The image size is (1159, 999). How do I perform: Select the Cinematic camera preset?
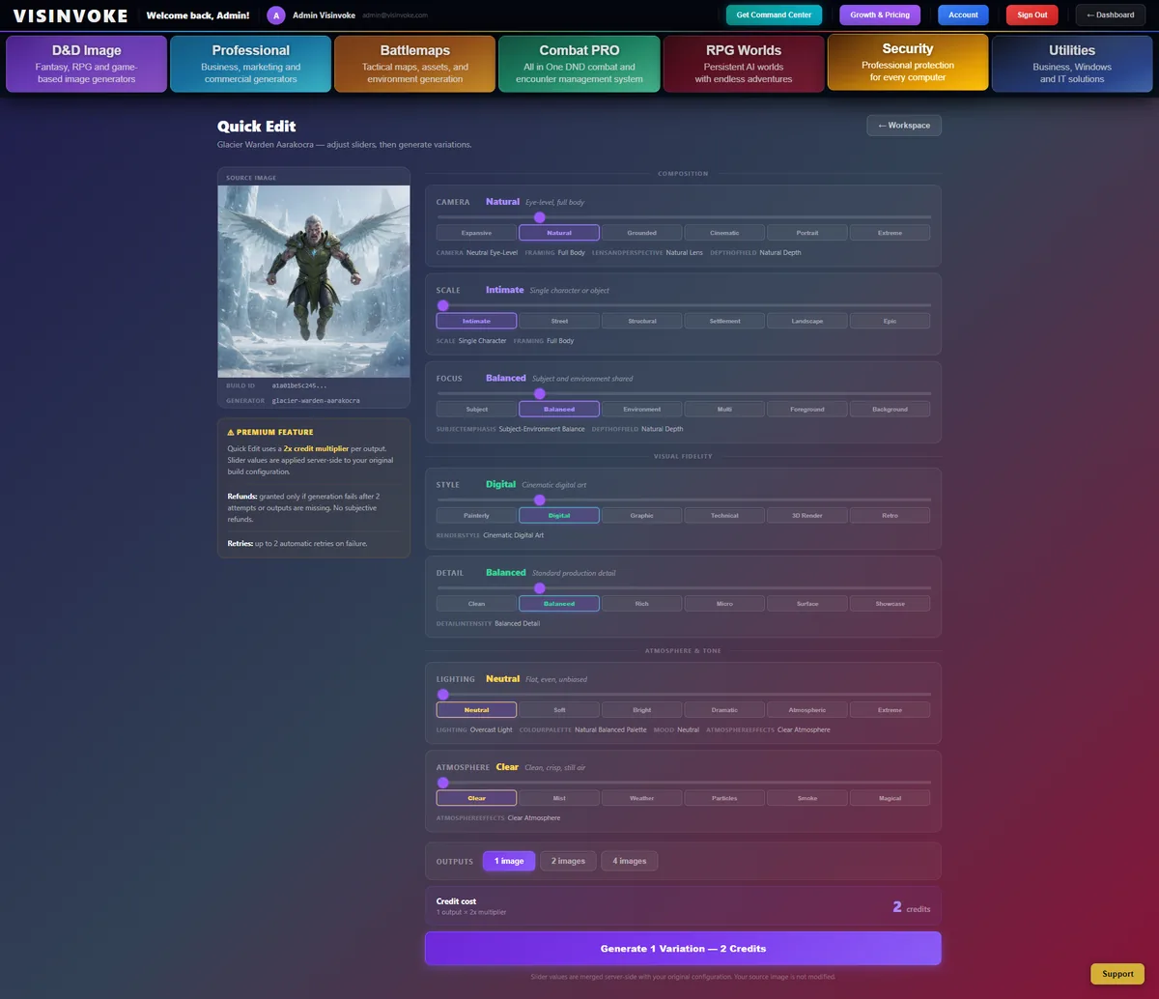[x=724, y=233]
